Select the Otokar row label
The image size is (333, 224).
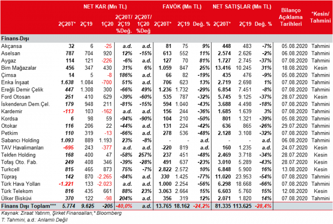[9, 126]
